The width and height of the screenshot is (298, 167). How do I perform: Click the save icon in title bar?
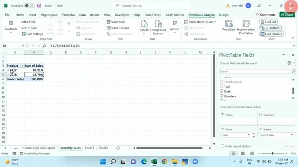click(39, 6)
